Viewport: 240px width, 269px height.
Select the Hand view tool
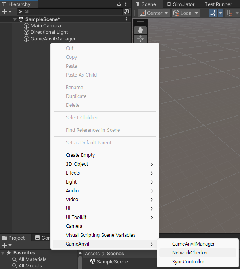coord(140,30)
